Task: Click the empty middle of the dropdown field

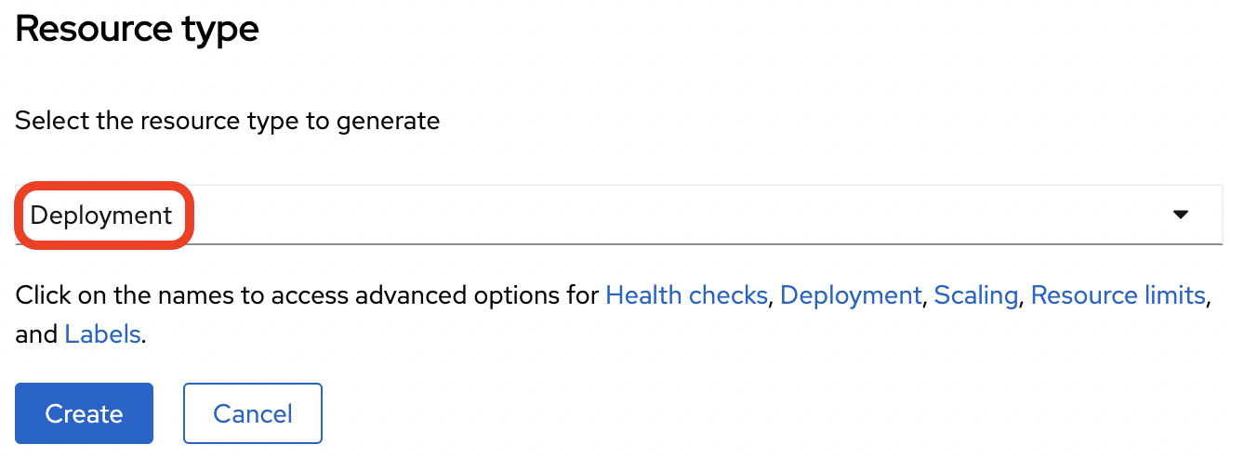Action: click(x=651, y=215)
